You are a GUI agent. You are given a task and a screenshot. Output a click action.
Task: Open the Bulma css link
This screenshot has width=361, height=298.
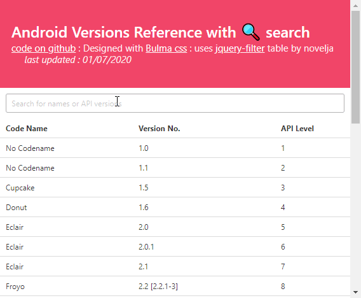click(167, 48)
